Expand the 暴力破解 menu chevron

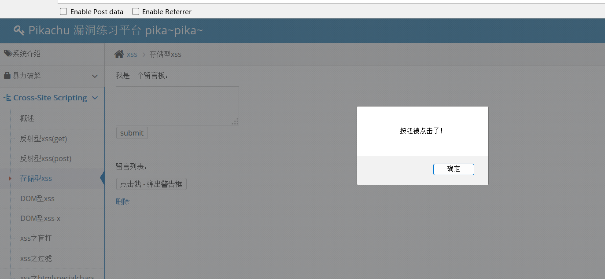pyautogui.click(x=95, y=76)
